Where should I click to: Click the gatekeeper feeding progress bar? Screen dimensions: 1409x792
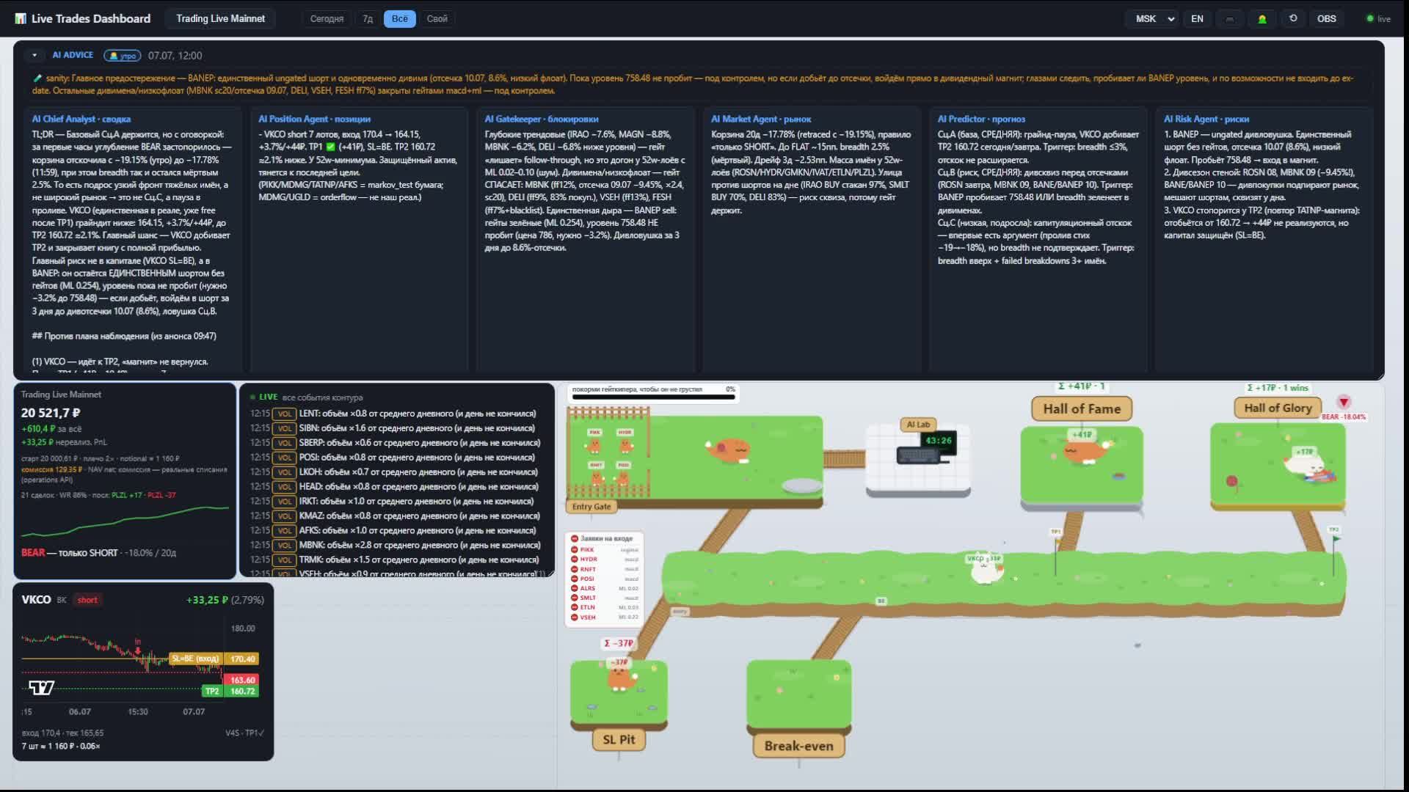pos(653,397)
